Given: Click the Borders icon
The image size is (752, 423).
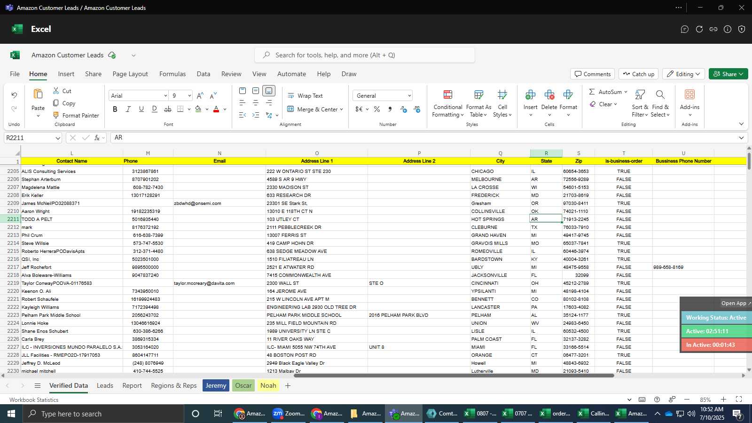Looking at the screenshot, I should [180, 109].
